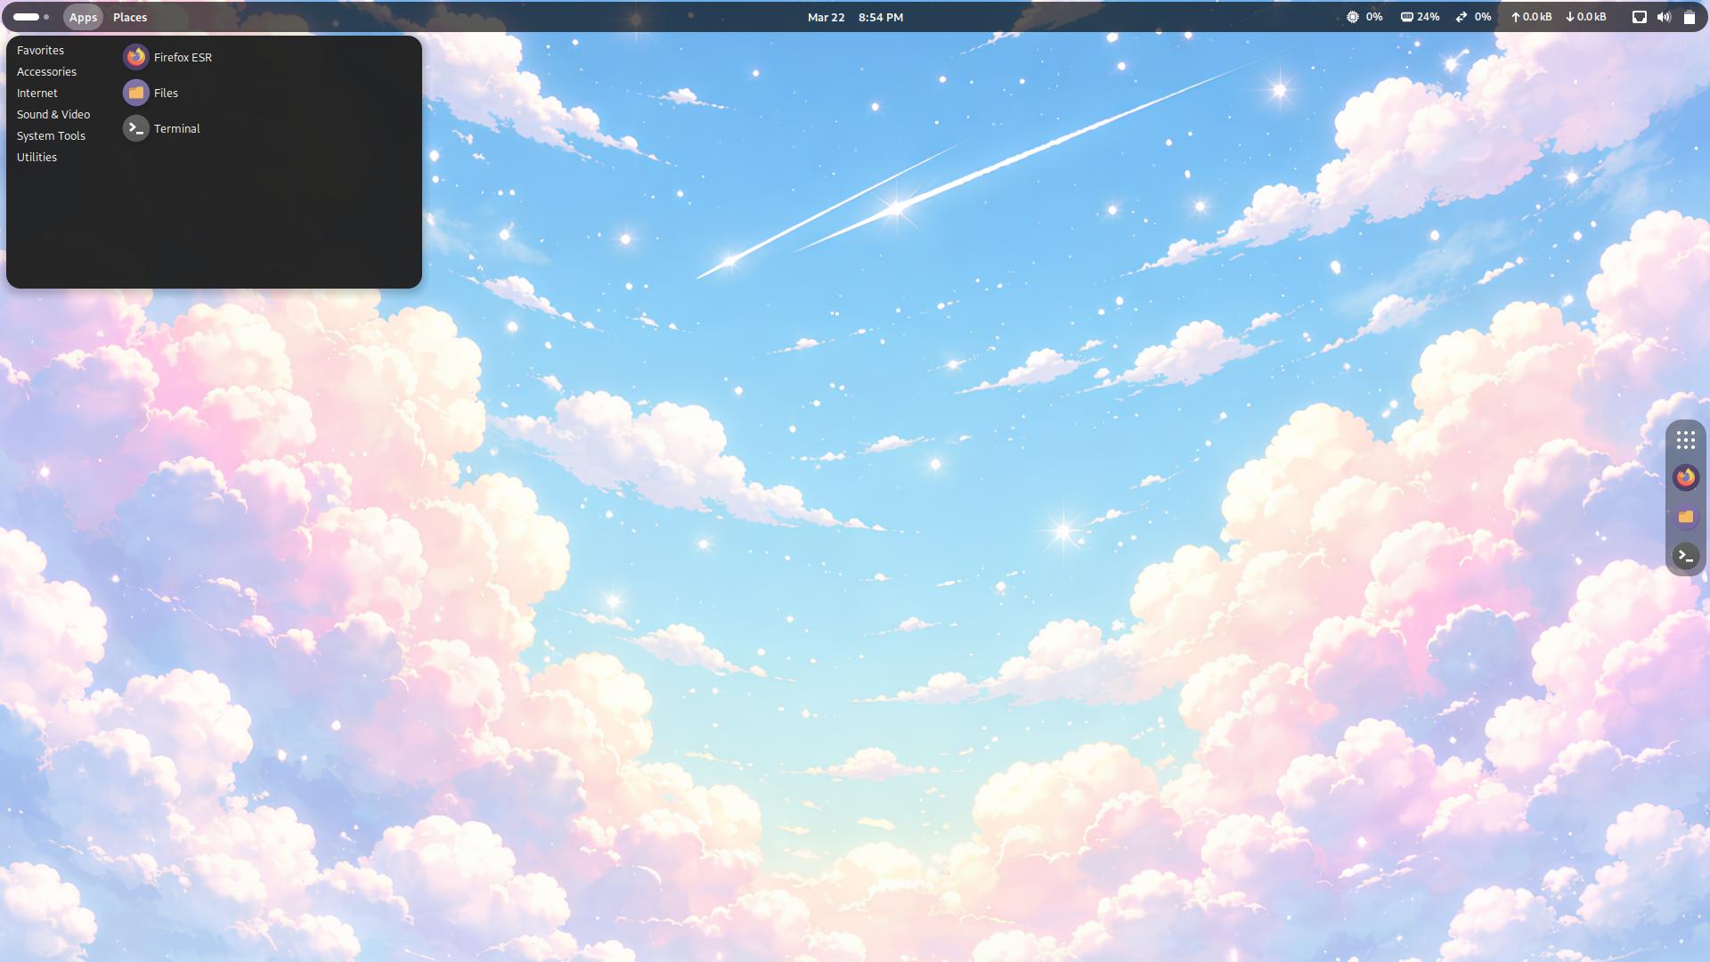This screenshot has width=1710, height=962.
Task: Open the Files app from the side dock
Action: (1685, 517)
